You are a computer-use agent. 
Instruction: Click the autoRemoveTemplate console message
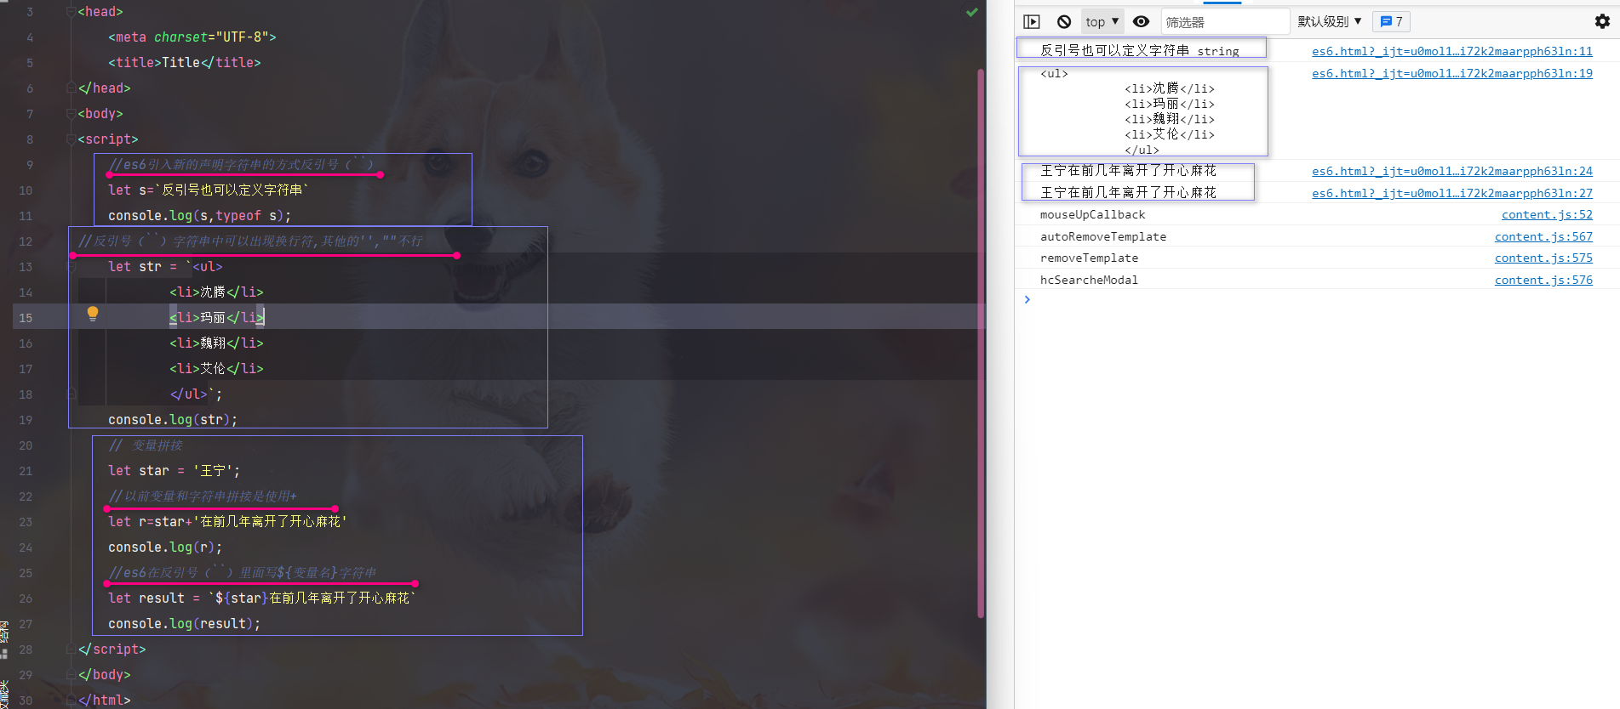tap(1103, 237)
